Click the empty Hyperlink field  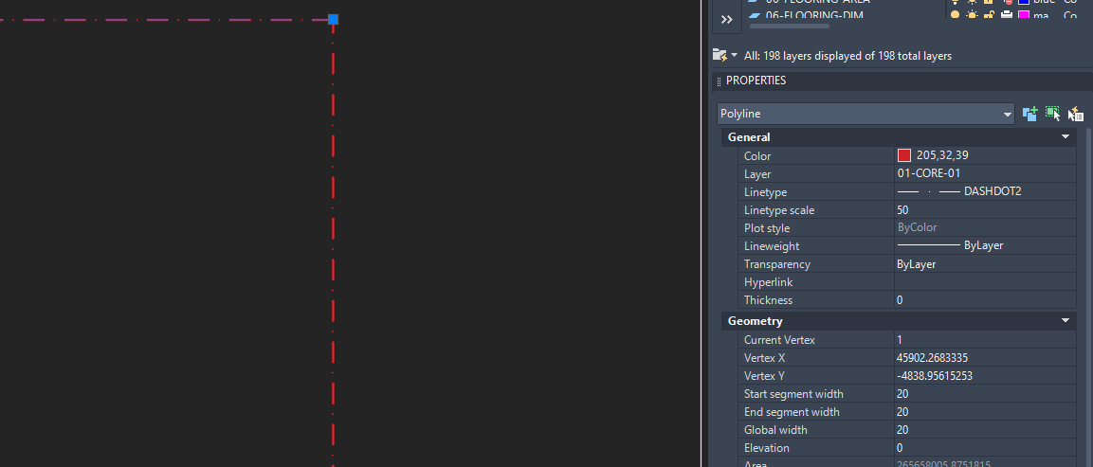pos(986,282)
